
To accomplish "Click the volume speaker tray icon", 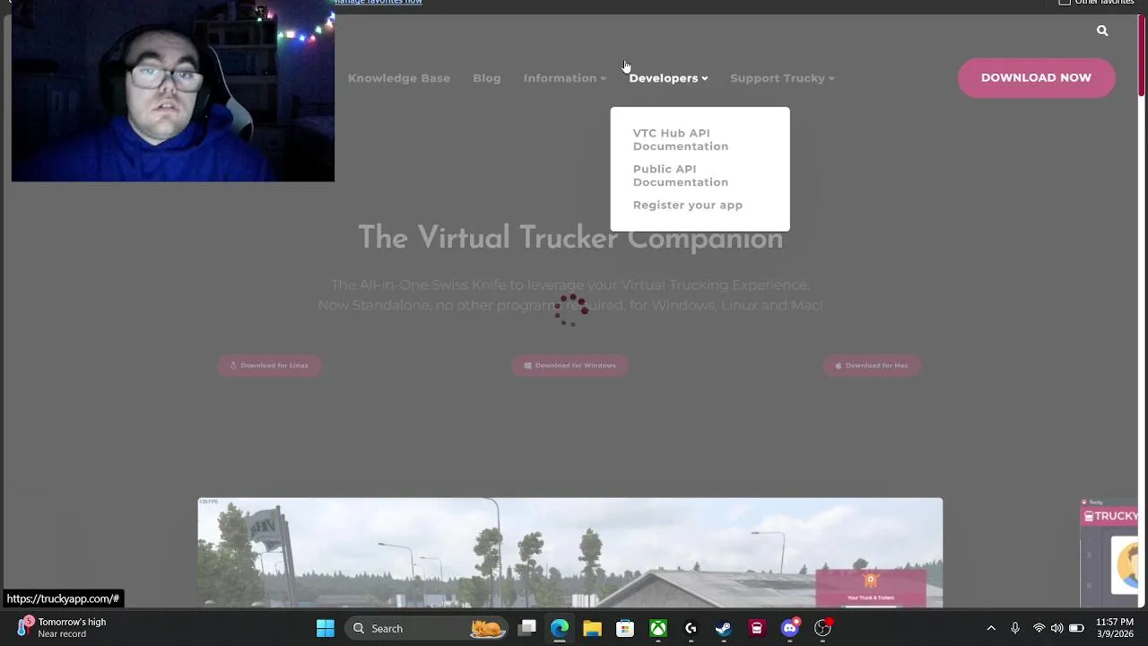I will click(1057, 628).
